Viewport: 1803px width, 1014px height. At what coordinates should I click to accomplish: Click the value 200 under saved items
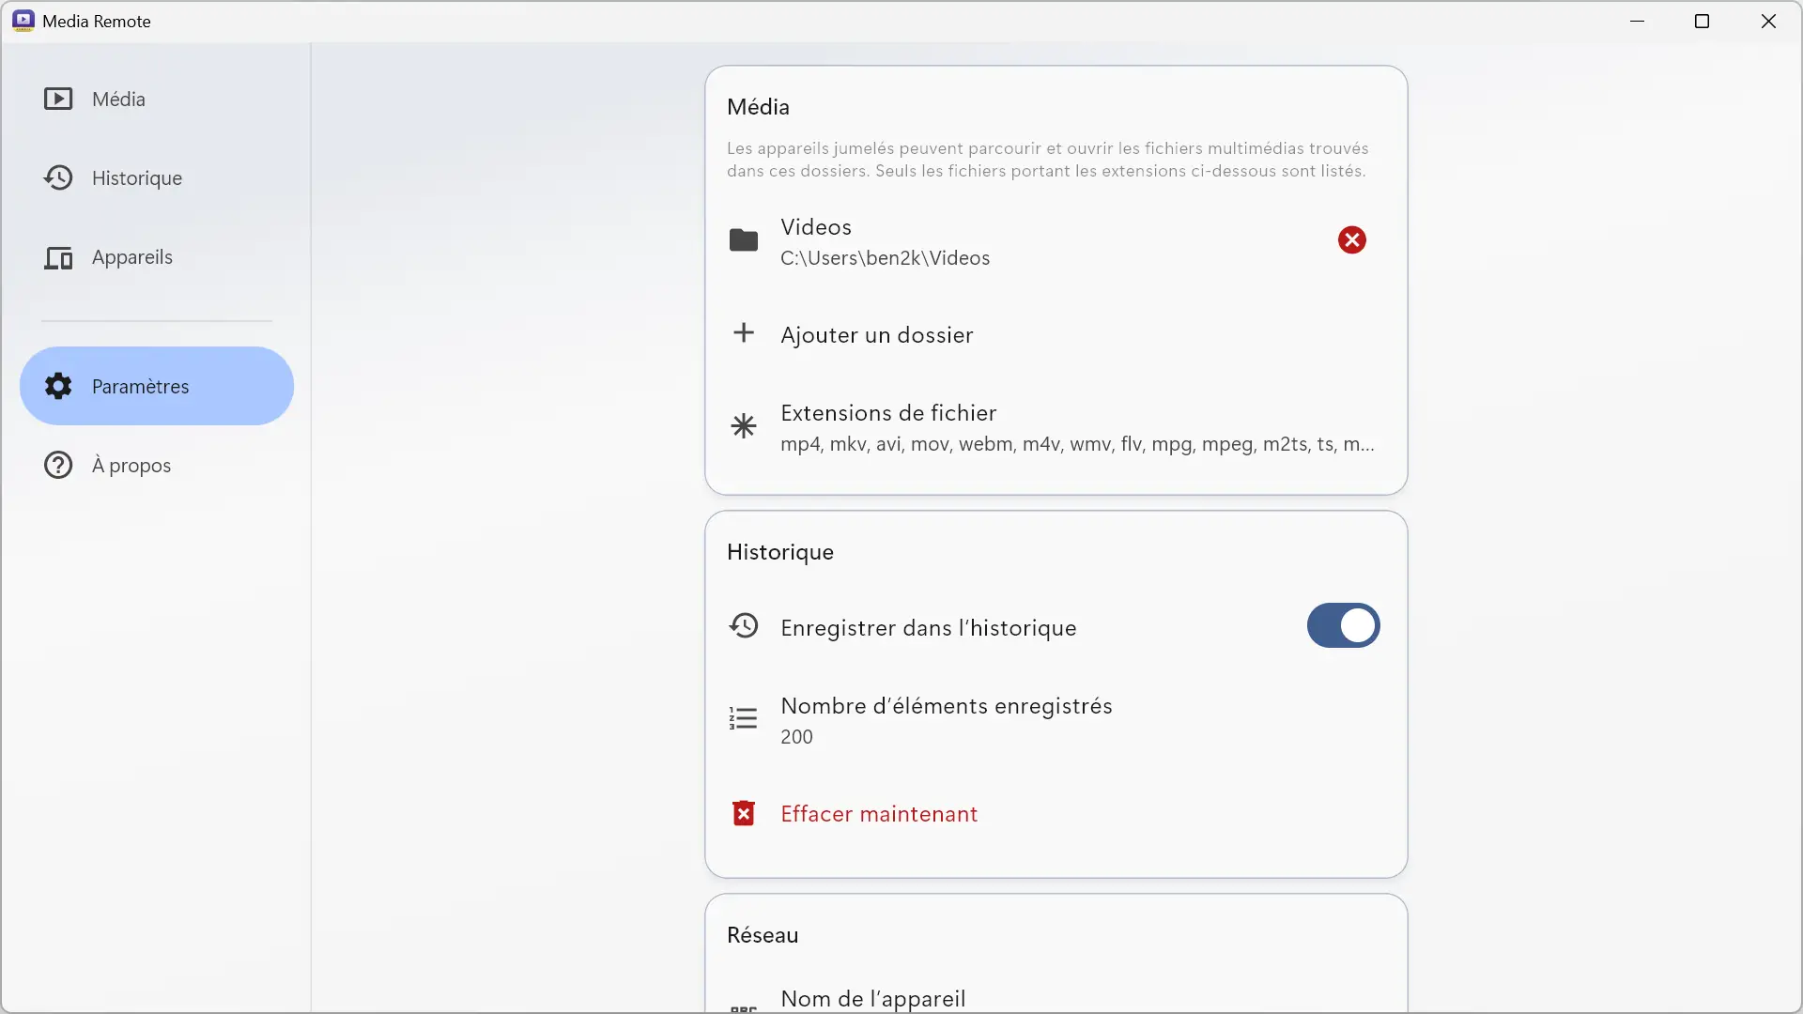pos(796,737)
